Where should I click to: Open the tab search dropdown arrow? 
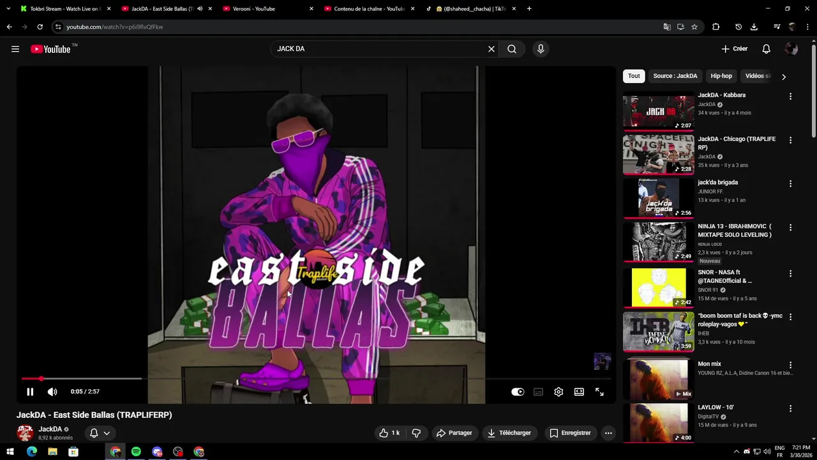point(8,9)
